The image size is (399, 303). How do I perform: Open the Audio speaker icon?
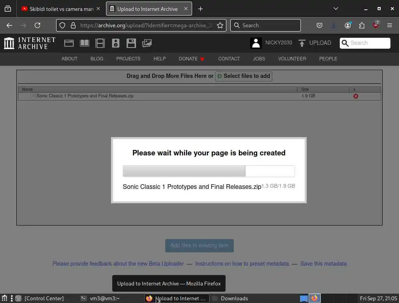[115, 43]
